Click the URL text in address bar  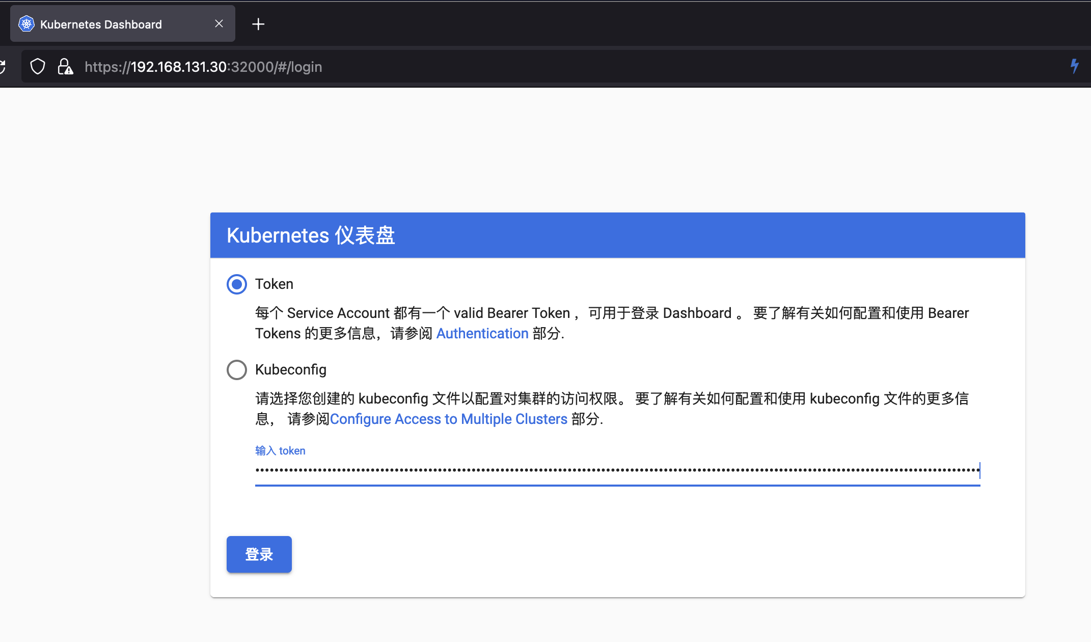(203, 67)
